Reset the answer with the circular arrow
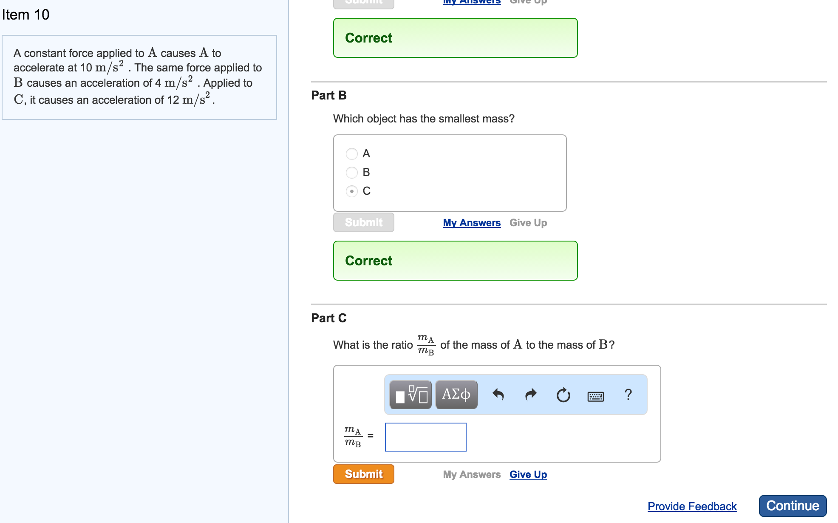Viewport: 838px width, 523px height. point(563,395)
